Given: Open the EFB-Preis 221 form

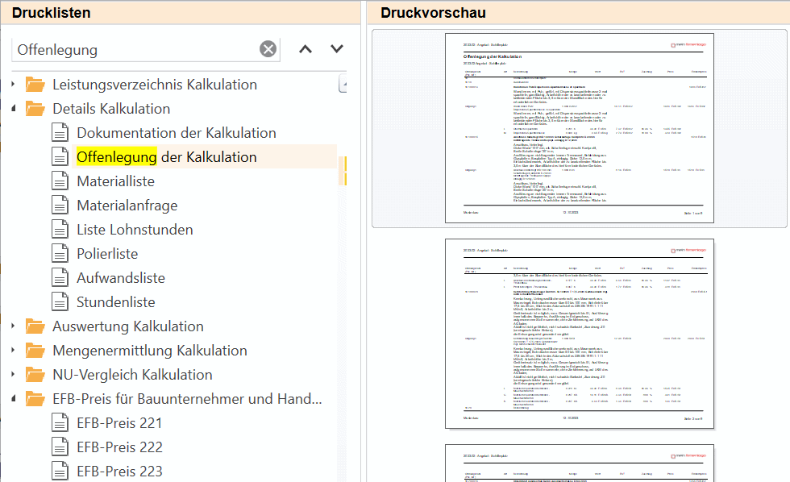Looking at the screenshot, I should 119,422.
